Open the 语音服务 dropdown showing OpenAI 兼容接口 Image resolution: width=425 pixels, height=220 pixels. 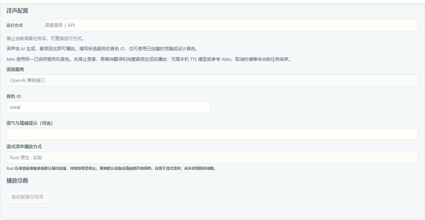[x=212, y=80]
